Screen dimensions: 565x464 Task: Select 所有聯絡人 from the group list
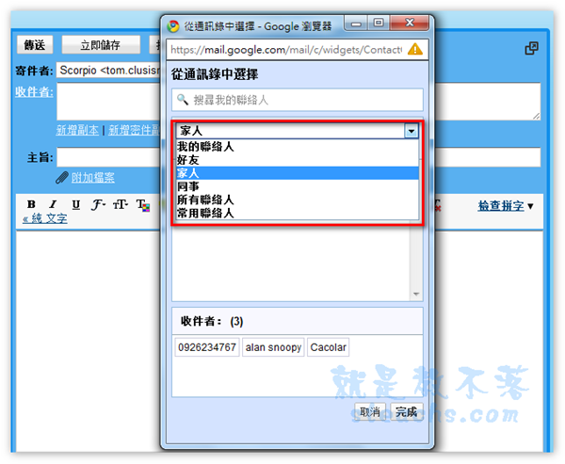click(x=298, y=200)
